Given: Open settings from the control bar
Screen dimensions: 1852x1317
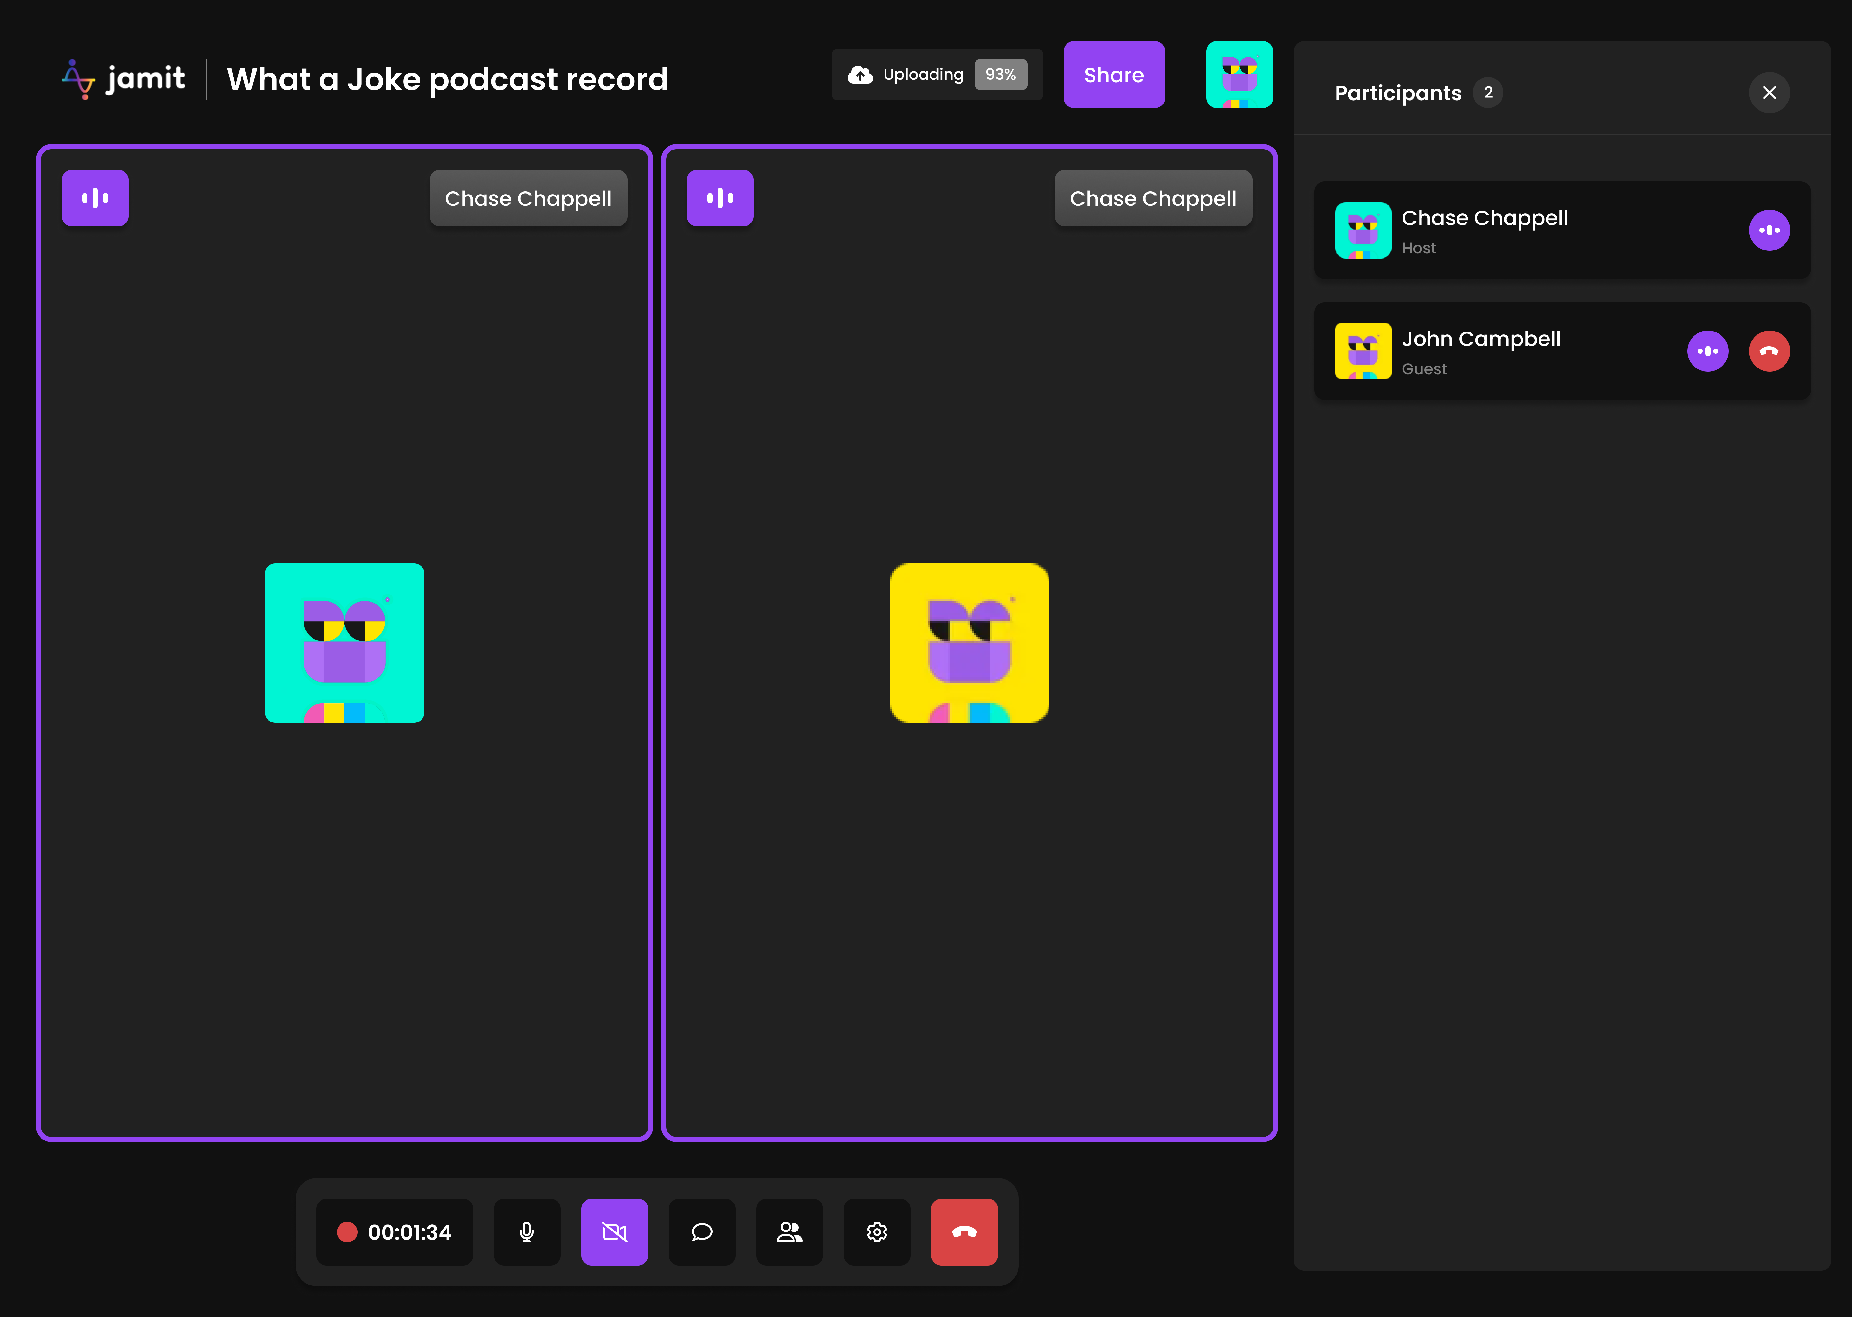Looking at the screenshot, I should click(x=876, y=1232).
